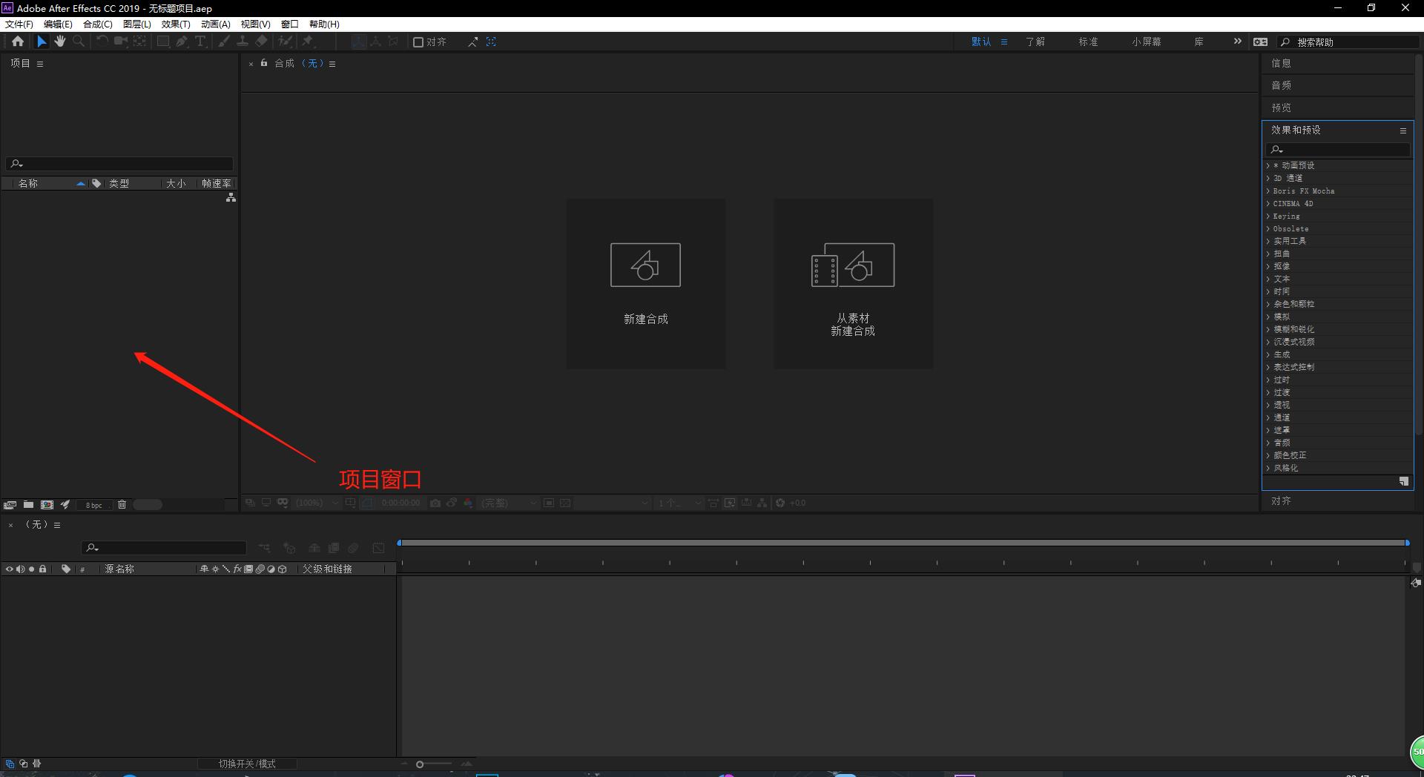Select the Clone Stamp tool
Screen dimensions: 1424x777
(x=243, y=42)
